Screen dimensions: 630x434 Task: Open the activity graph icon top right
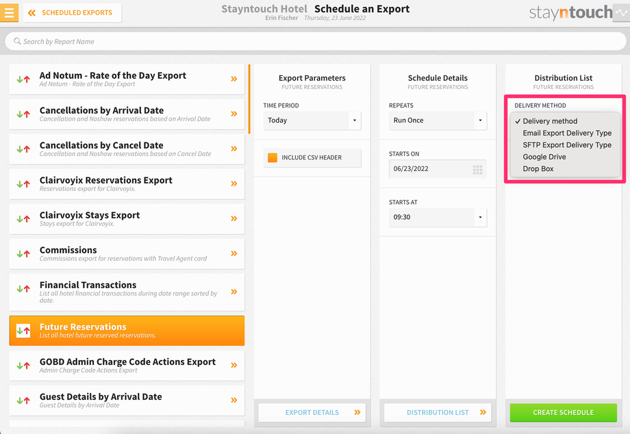pos(621,12)
